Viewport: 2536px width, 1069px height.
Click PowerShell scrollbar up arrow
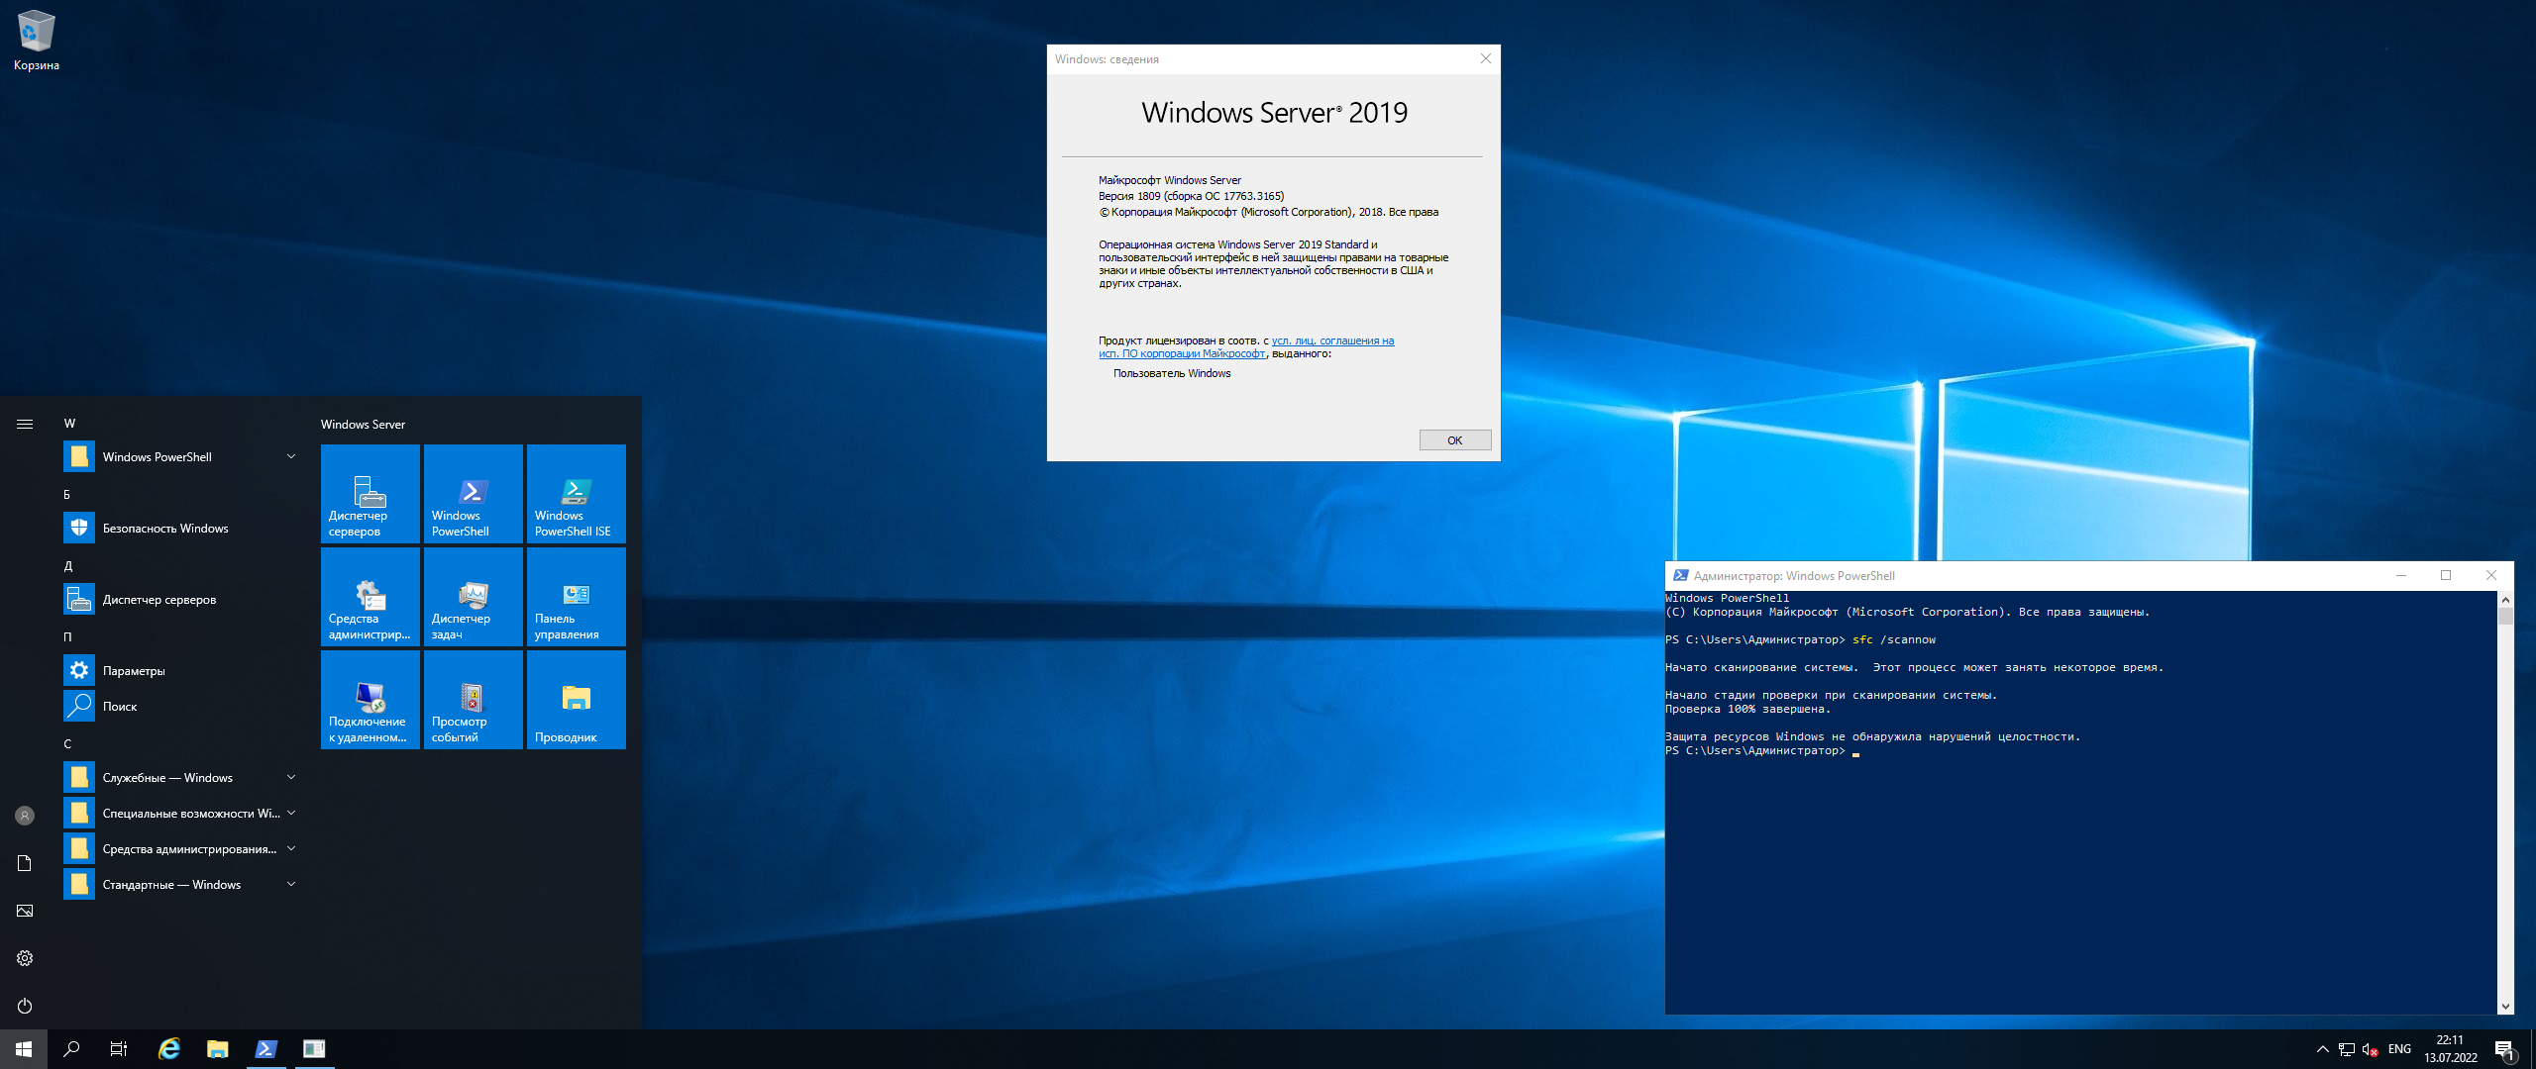pyautogui.click(x=2505, y=600)
